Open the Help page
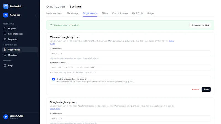Image resolution: width=221 pixels, height=124 pixels. coord(20,66)
